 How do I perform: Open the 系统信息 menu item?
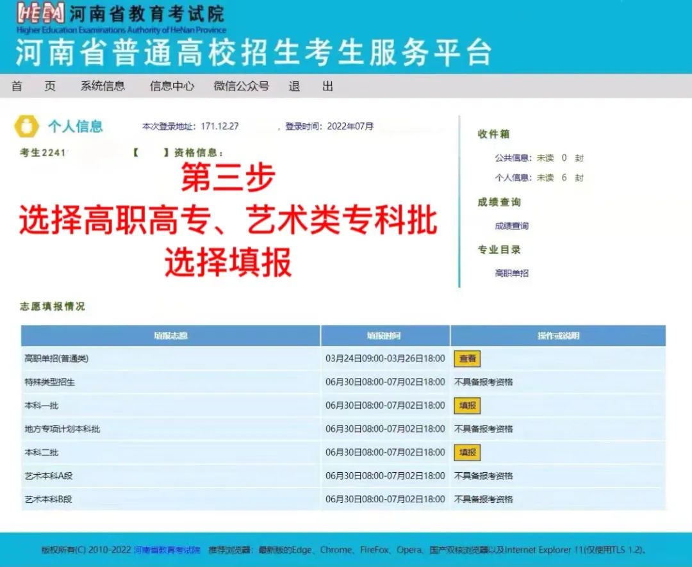103,86
